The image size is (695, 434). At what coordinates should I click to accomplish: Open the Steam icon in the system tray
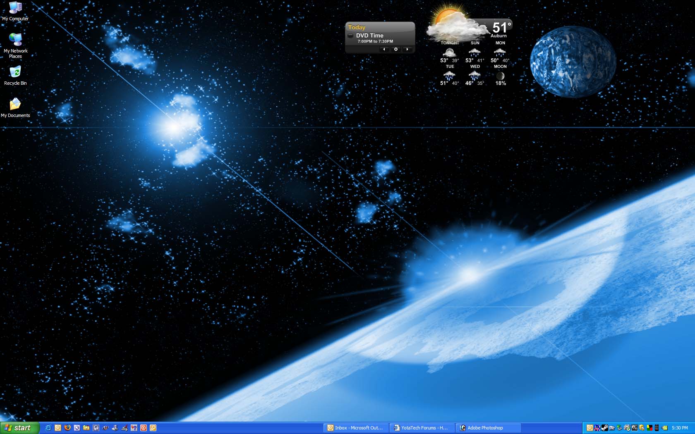pyautogui.click(x=604, y=428)
